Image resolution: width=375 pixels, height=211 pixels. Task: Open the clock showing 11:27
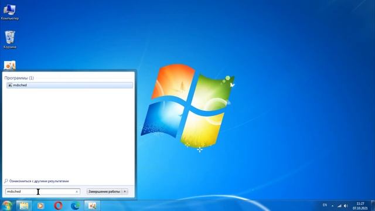pyautogui.click(x=360, y=206)
